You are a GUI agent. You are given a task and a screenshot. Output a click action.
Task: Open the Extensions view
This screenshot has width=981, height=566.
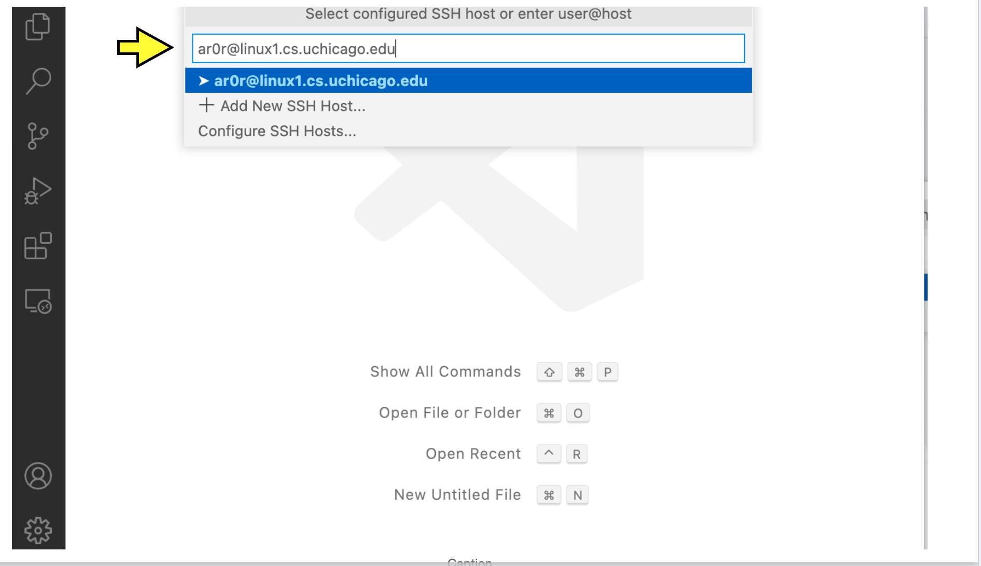38,246
